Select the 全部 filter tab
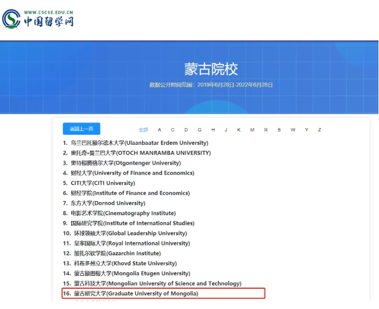Viewport: 379px width, 309px height. click(x=144, y=130)
